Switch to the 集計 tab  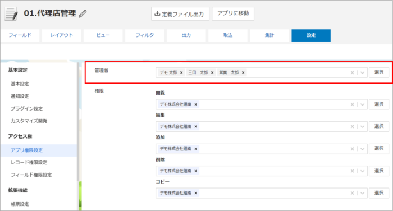269,35
